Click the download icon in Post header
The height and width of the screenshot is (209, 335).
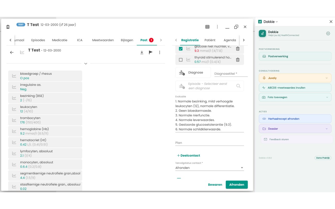coord(142,53)
